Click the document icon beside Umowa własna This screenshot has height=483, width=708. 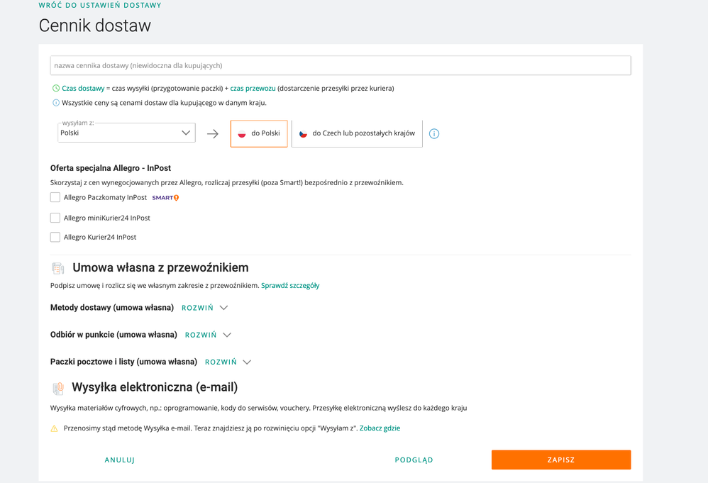(x=58, y=268)
